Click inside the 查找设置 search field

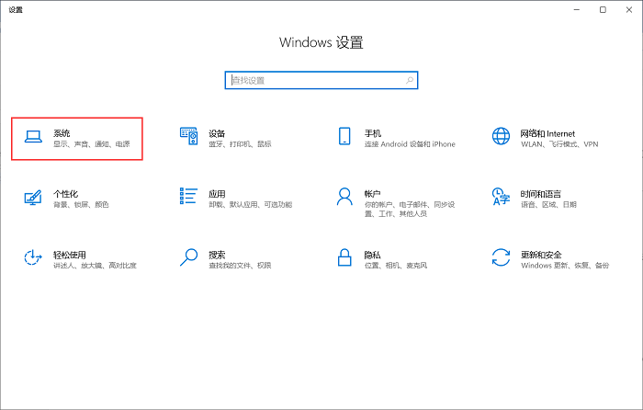[312, 81]
